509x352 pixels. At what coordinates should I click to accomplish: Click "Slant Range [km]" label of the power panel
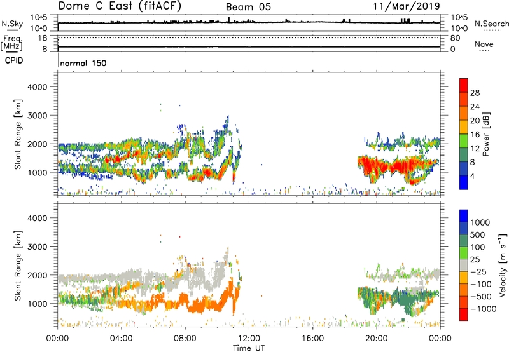(18, 134)
